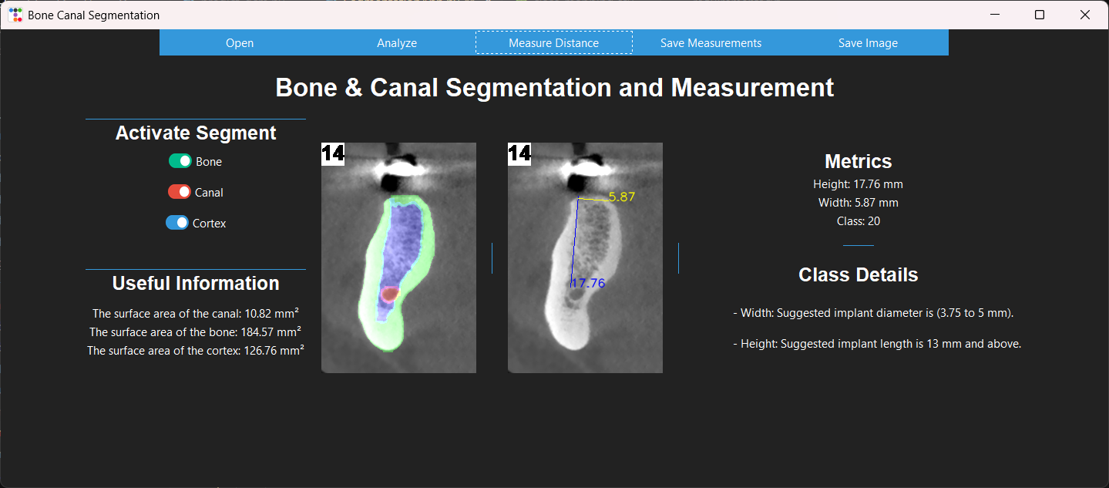The image size is (1109, 488).
Task: Click the blue 17.76 height label
Action: pos(589,283)
